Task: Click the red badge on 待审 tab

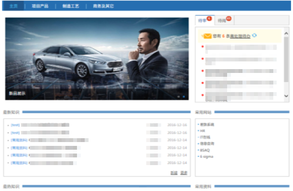Action: tap(209, 18)
